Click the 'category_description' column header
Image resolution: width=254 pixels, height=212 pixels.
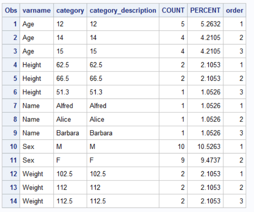[x=123, y=10]
